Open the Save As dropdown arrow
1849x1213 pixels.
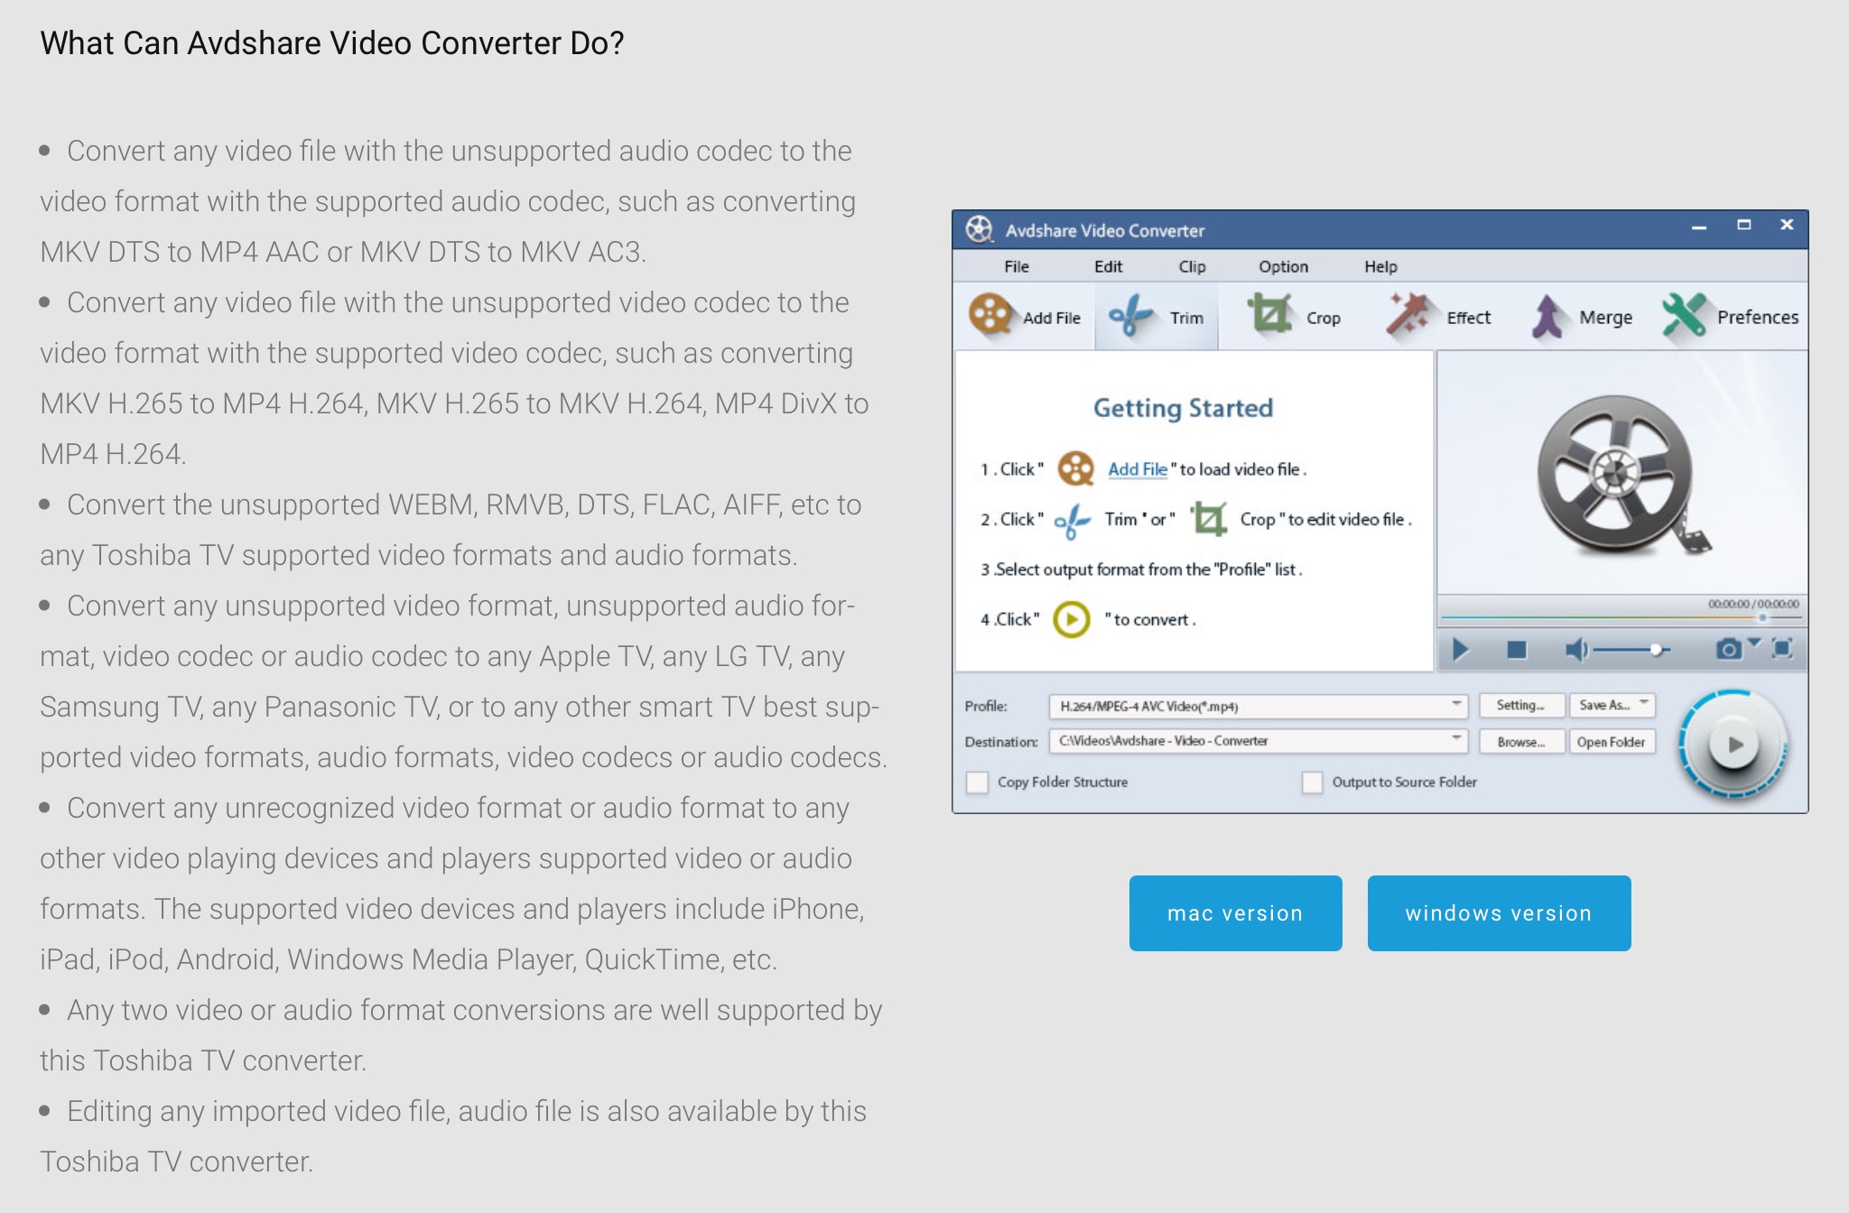[x=1644, y=704]
